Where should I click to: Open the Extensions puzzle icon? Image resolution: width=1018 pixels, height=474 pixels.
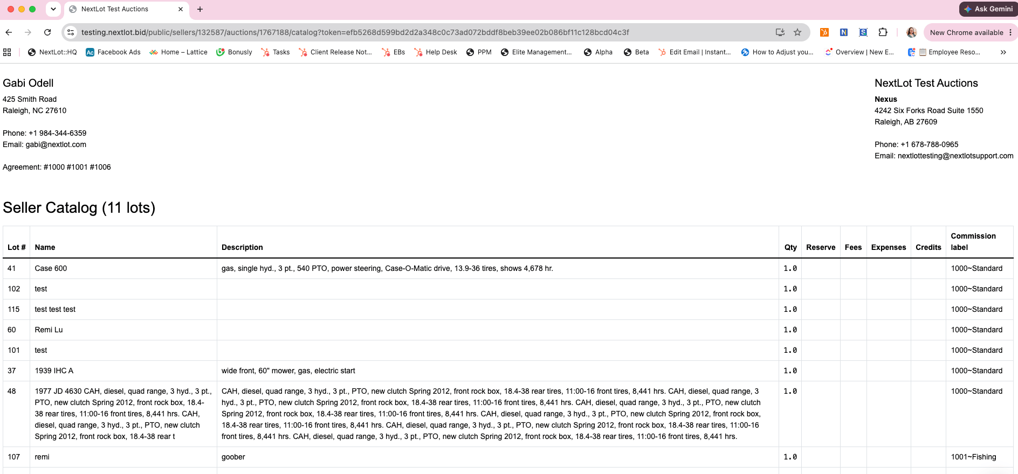click(x=883, y=32)
